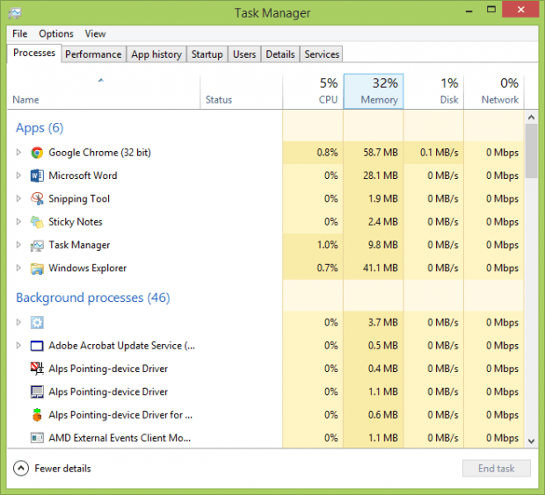Click the Sticky Notes icon
The image size is (545, 495).
click(37, 222)
